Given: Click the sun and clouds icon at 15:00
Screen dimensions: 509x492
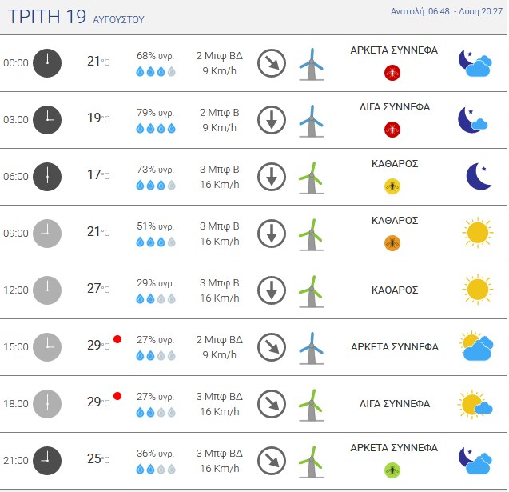Looking at the screenshot, I should pyautogui.click(x=476, y=346).
